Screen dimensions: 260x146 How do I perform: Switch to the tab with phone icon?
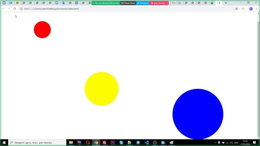click(x=180, y=3)
